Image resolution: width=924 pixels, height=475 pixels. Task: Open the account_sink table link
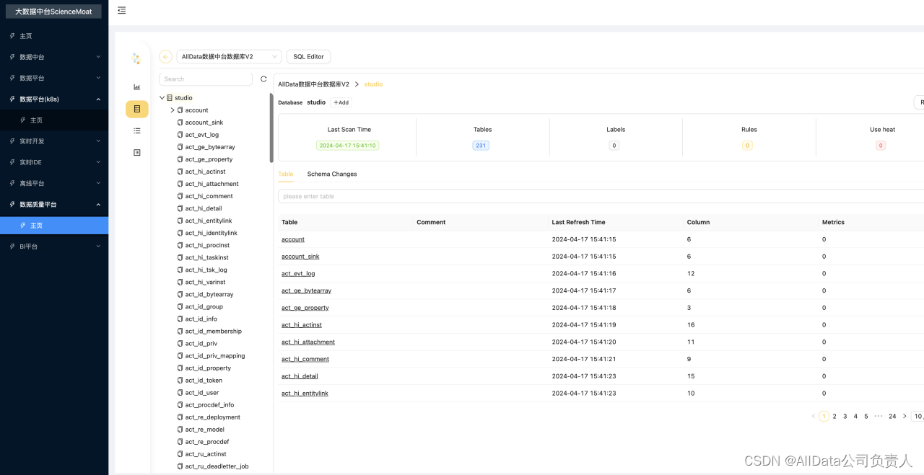300,257
